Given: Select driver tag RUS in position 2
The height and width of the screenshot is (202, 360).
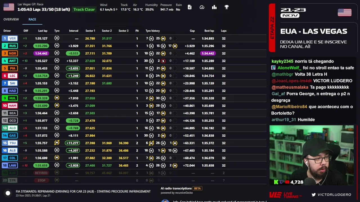Looking at the screenshot, I should (x=10, y=46).
